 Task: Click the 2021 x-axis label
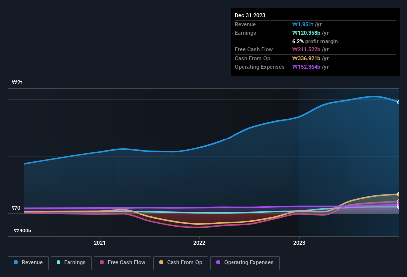click(100, 243)
